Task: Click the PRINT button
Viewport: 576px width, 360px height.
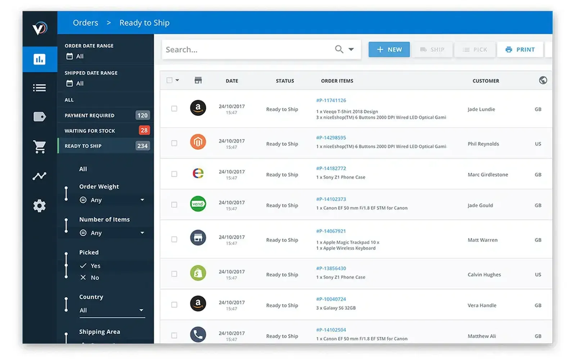Action: click(520, 49)
